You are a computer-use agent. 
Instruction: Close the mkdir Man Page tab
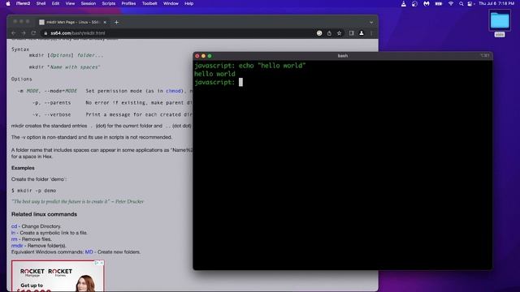(105, 22)
